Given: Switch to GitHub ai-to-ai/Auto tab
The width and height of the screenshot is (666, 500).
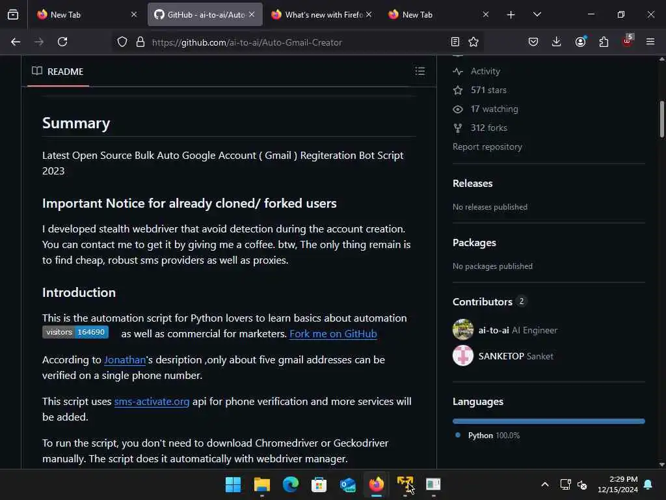Looking at the screenshot, I should coord(205,14).
